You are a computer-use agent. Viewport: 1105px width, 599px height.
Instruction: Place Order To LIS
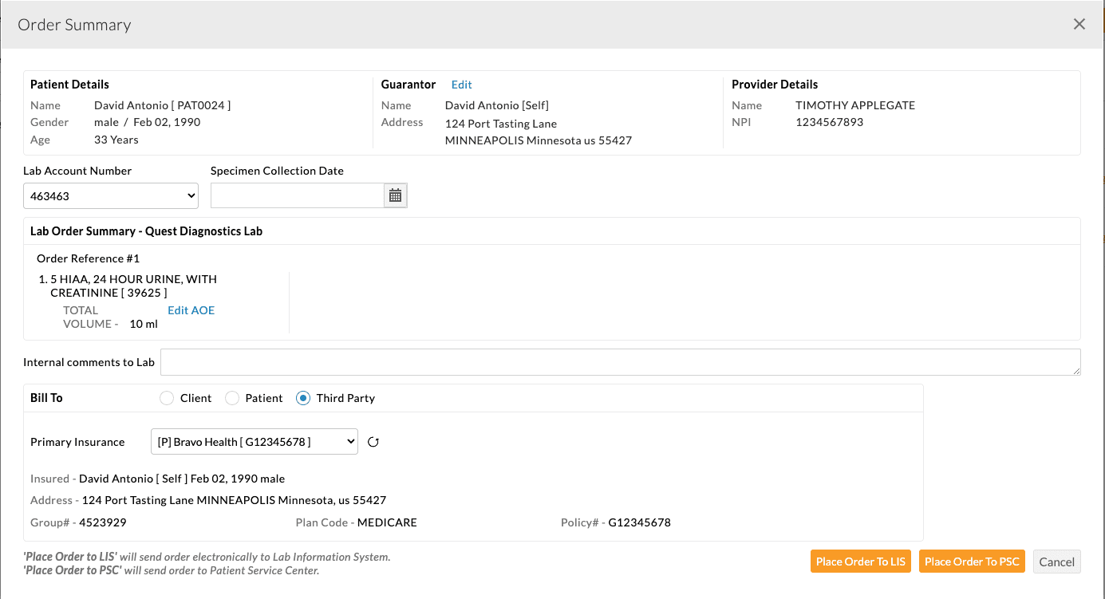pos(860,562)
